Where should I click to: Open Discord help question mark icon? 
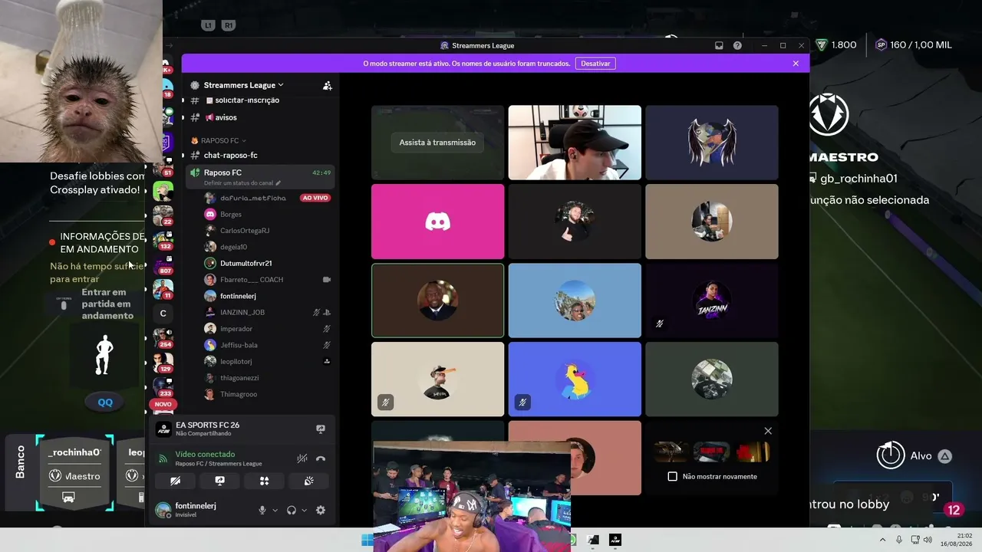pos(737,45)
